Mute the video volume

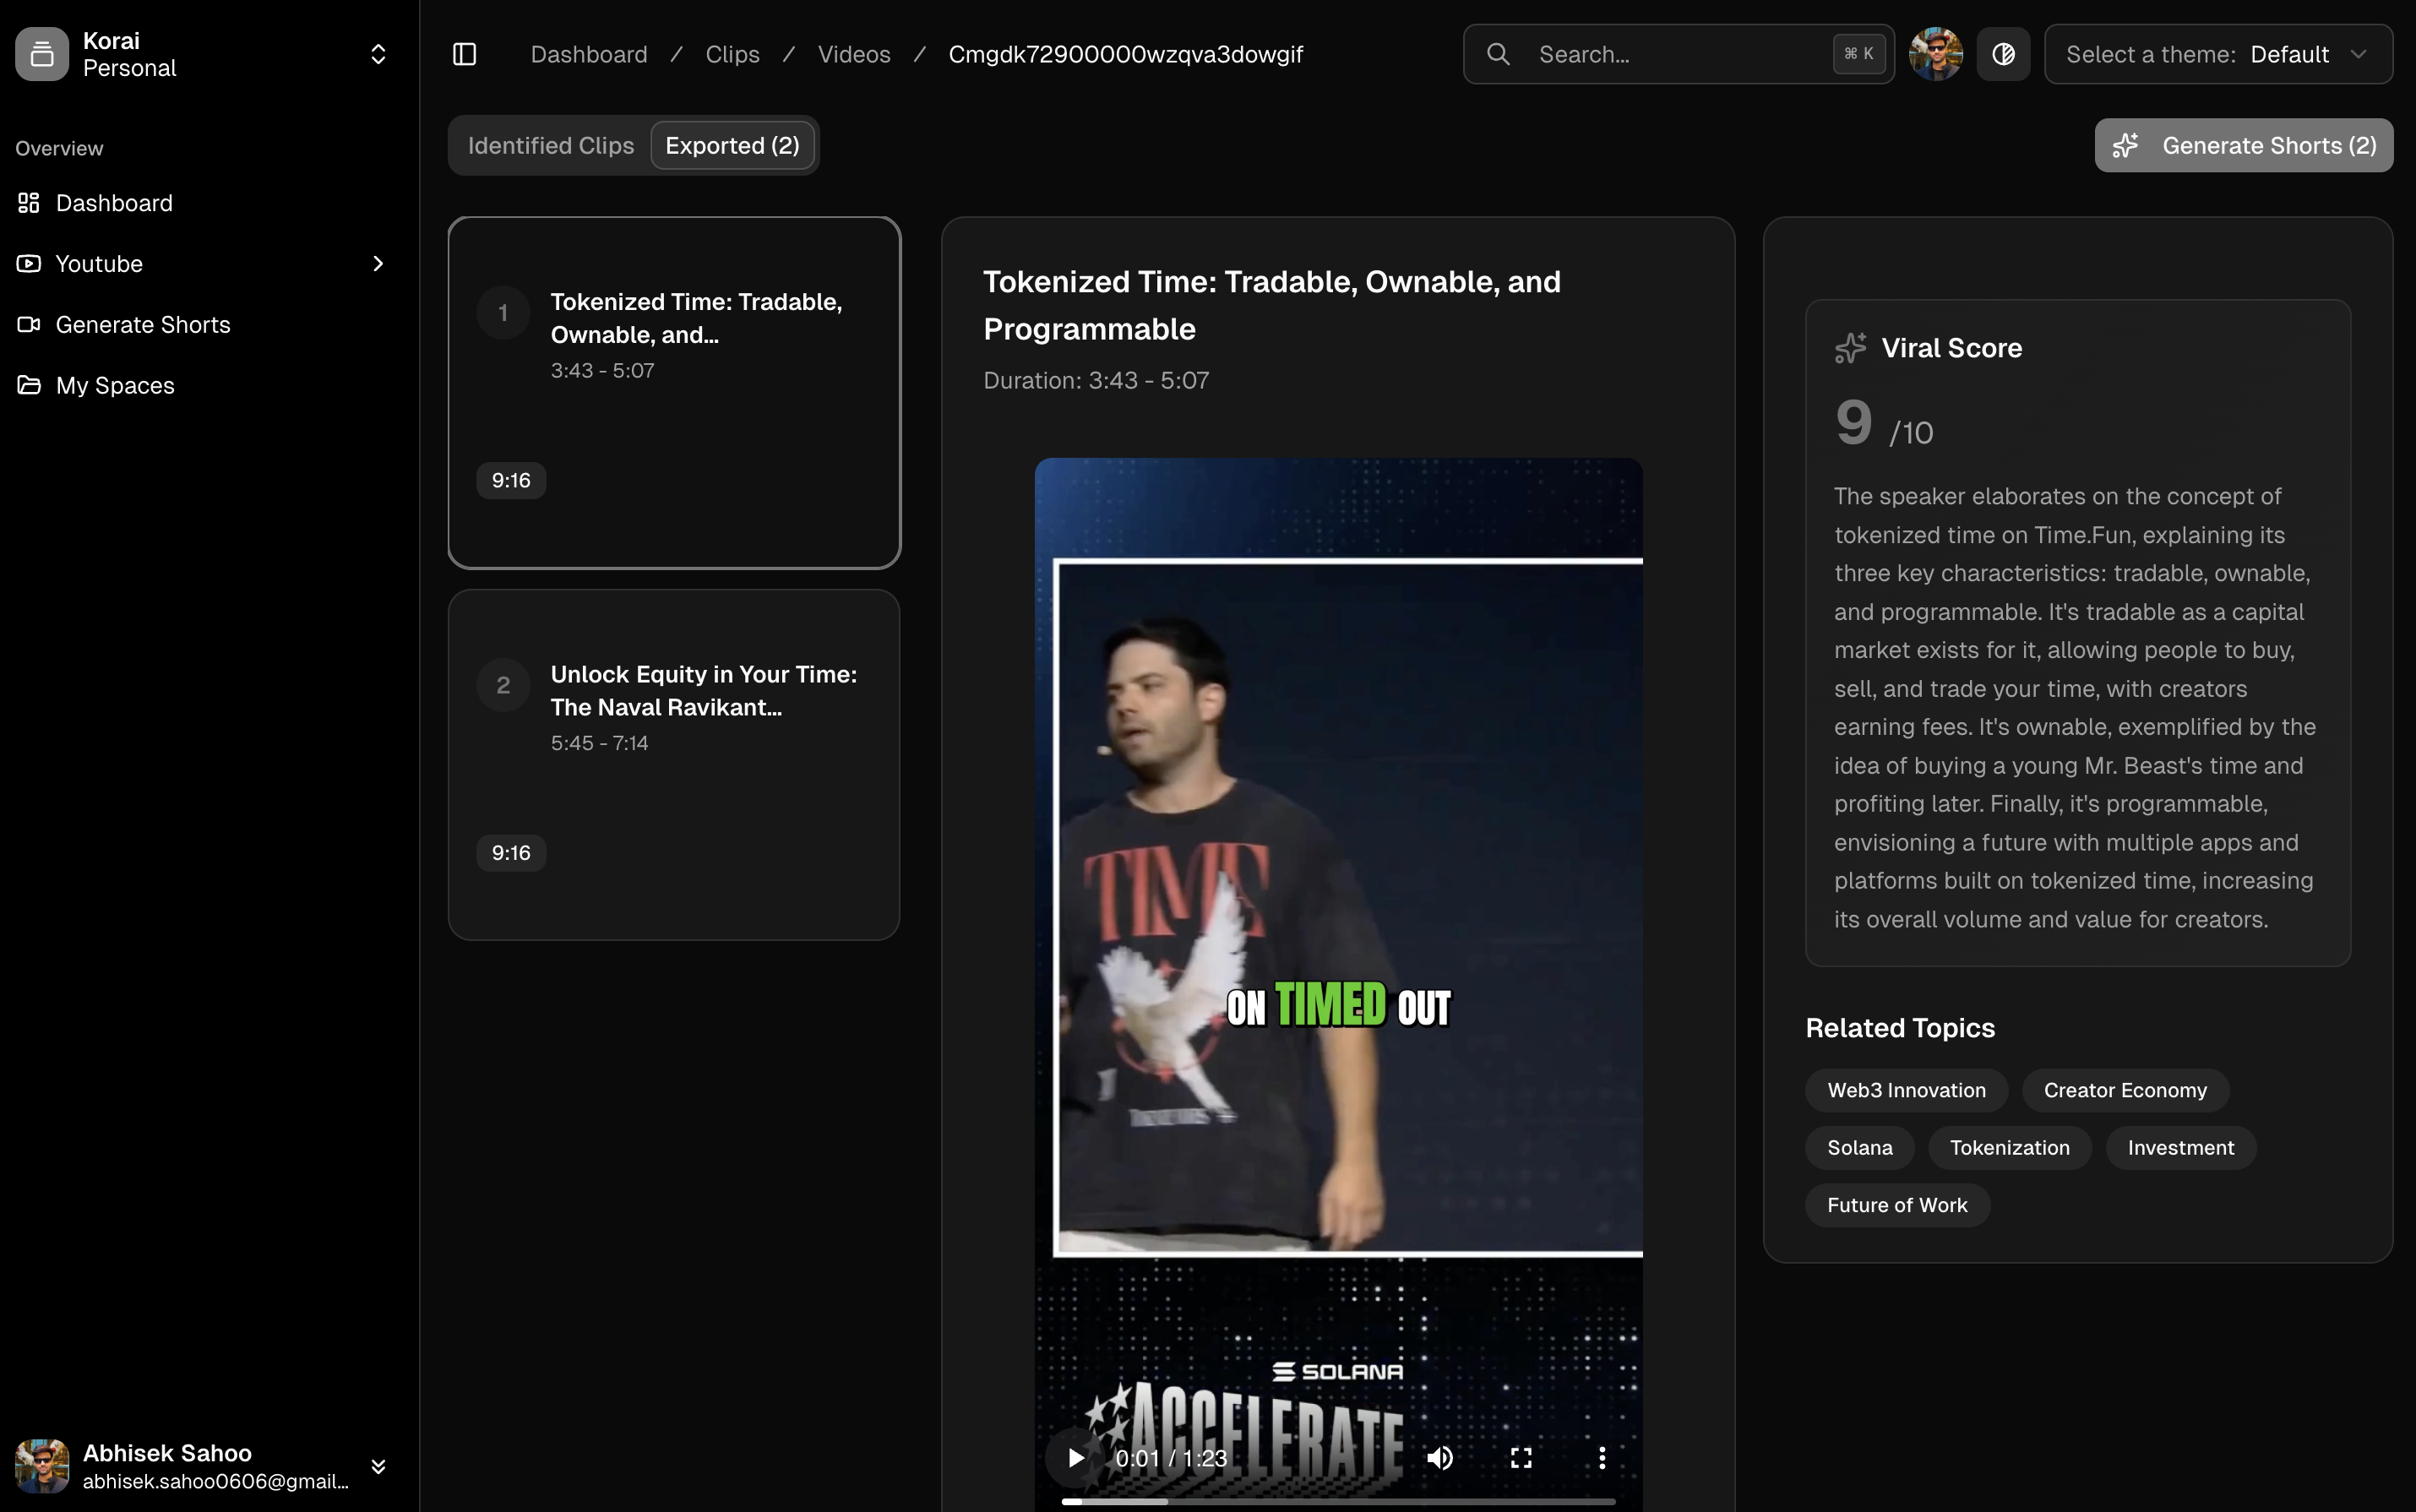1440,1458
